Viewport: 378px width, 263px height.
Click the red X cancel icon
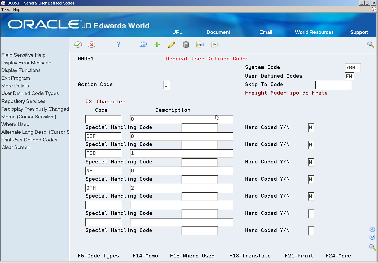91,44
